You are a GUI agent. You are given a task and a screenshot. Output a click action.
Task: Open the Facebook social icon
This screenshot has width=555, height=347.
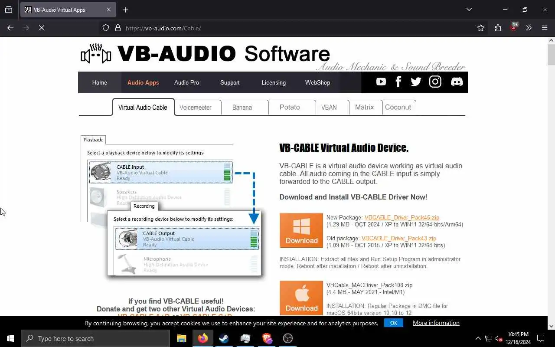click(x=398, y=82)
